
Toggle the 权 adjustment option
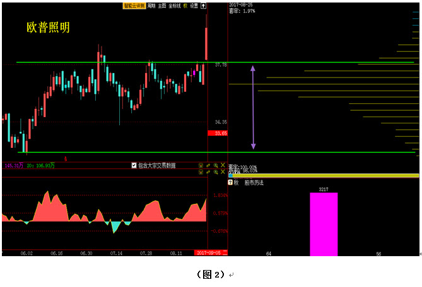pos(185,5)
